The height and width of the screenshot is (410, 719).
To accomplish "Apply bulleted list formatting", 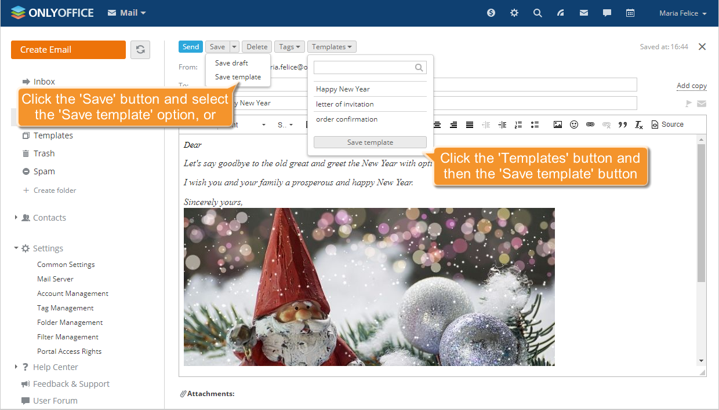I will 536,125.
